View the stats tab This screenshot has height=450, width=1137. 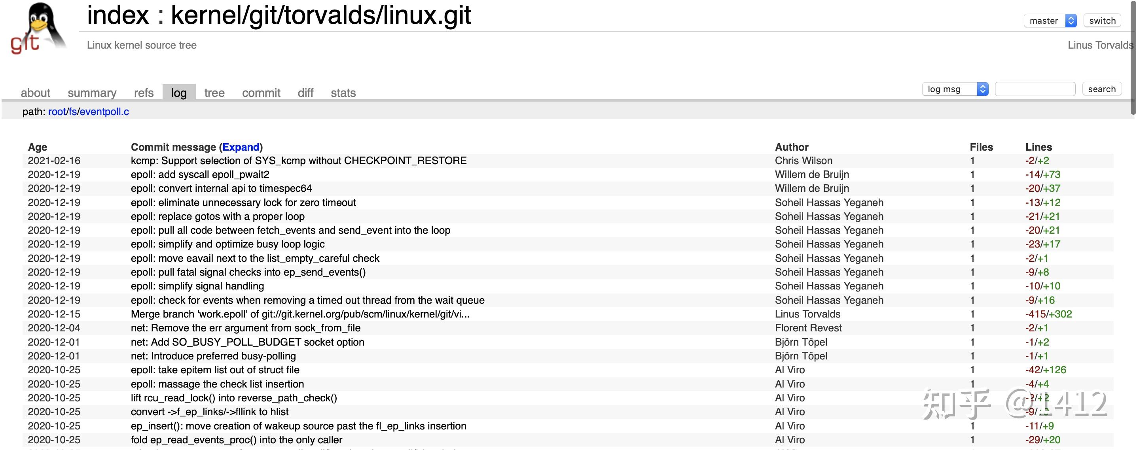[x=343, y=93]
